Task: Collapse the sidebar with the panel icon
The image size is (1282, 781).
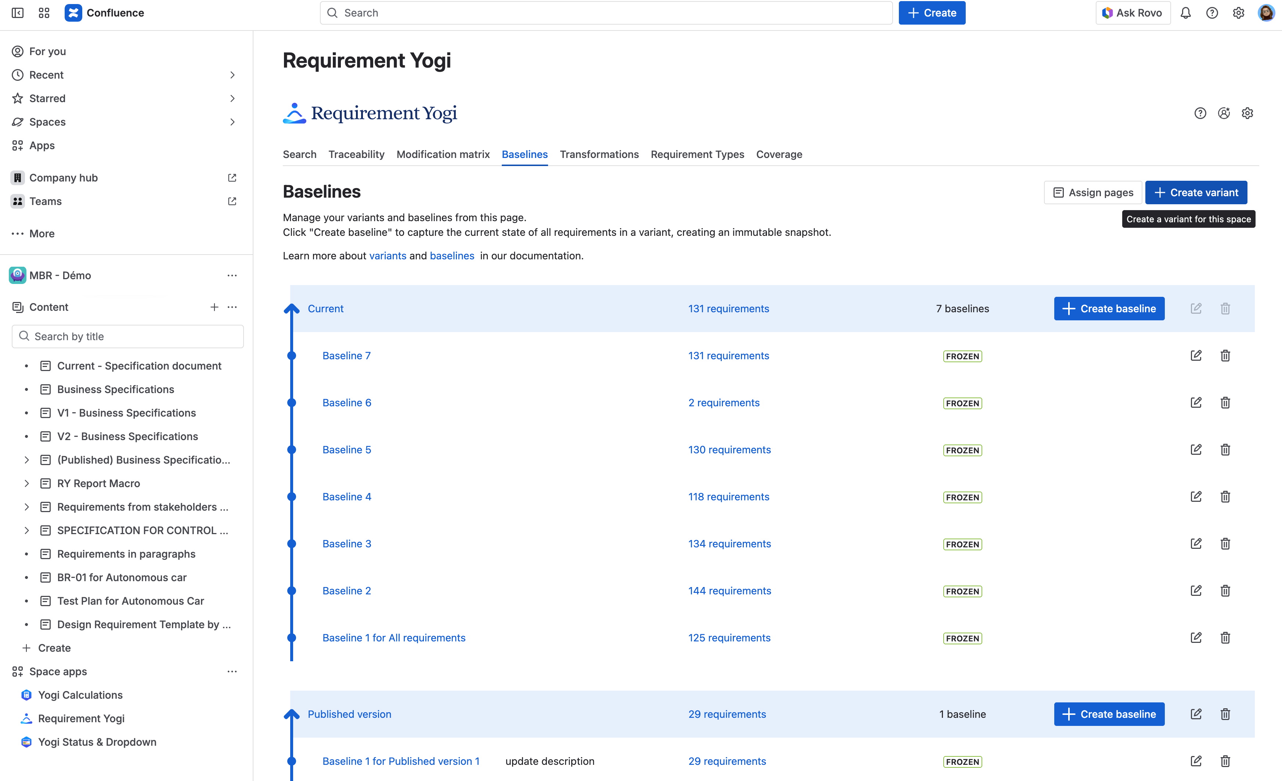Action: (18, 13)
